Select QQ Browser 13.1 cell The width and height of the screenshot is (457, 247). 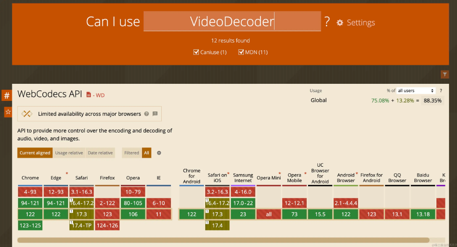(x=397, y=215)
